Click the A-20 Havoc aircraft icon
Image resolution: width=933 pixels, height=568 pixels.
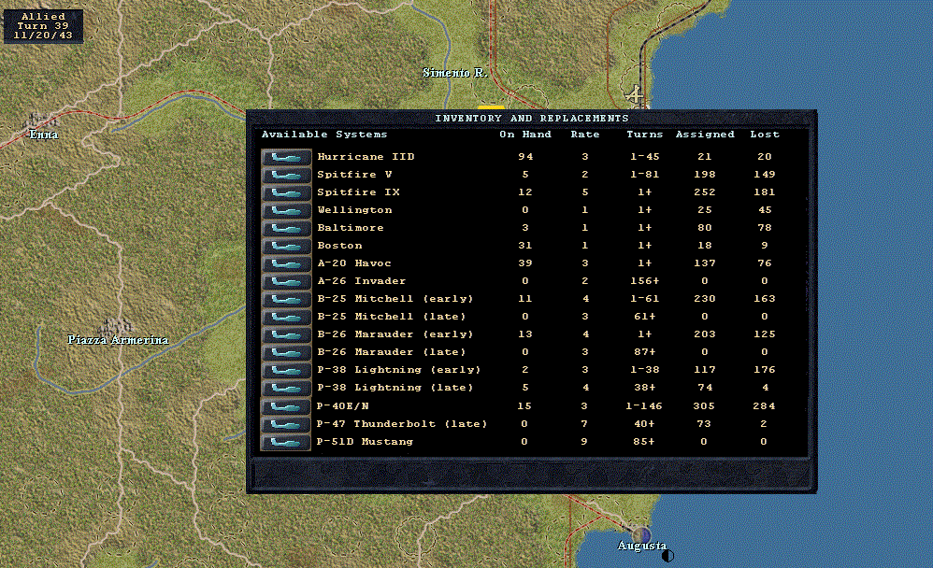286,263
